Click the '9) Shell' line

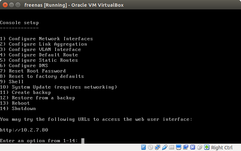[12, 82]
